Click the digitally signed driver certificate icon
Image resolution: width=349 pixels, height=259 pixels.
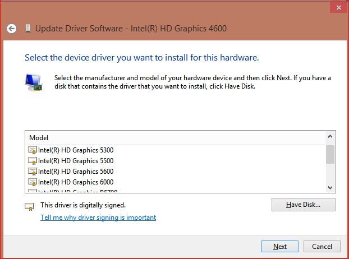point(29,206)
